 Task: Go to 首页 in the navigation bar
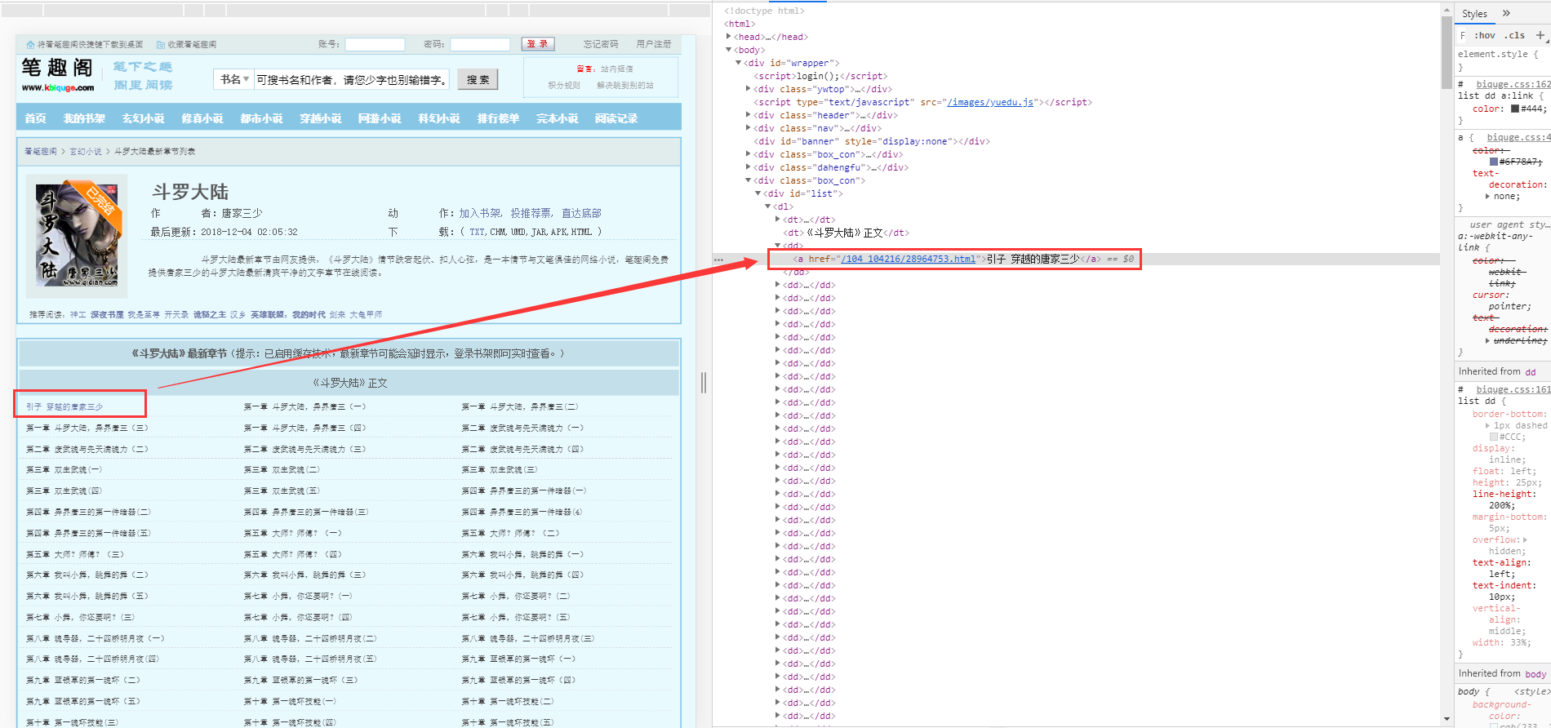35,118
